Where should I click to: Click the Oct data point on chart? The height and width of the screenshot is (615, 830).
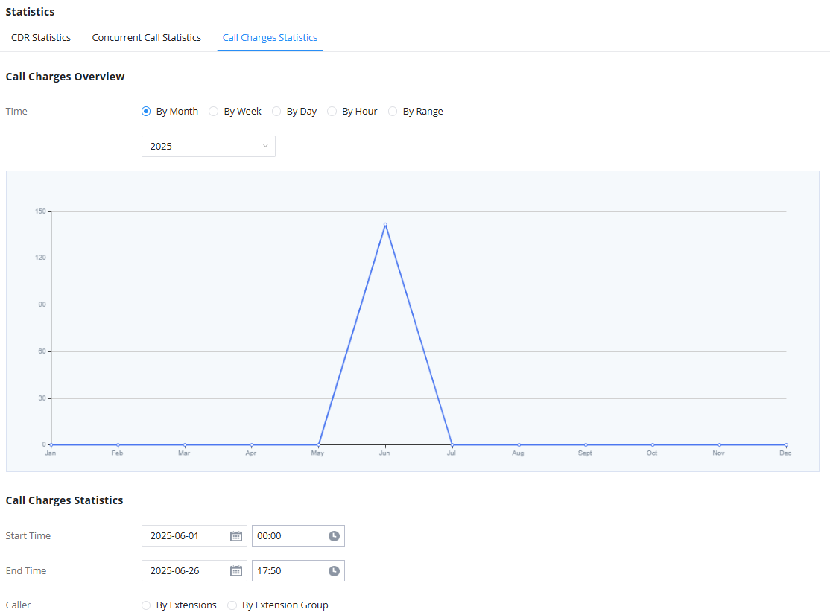[653, 444]
